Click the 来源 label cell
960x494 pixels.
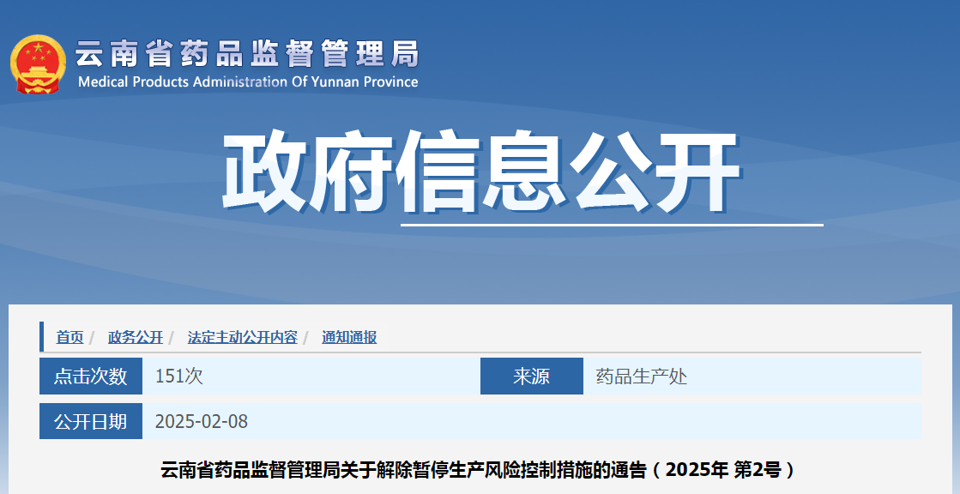pos(531,376)
